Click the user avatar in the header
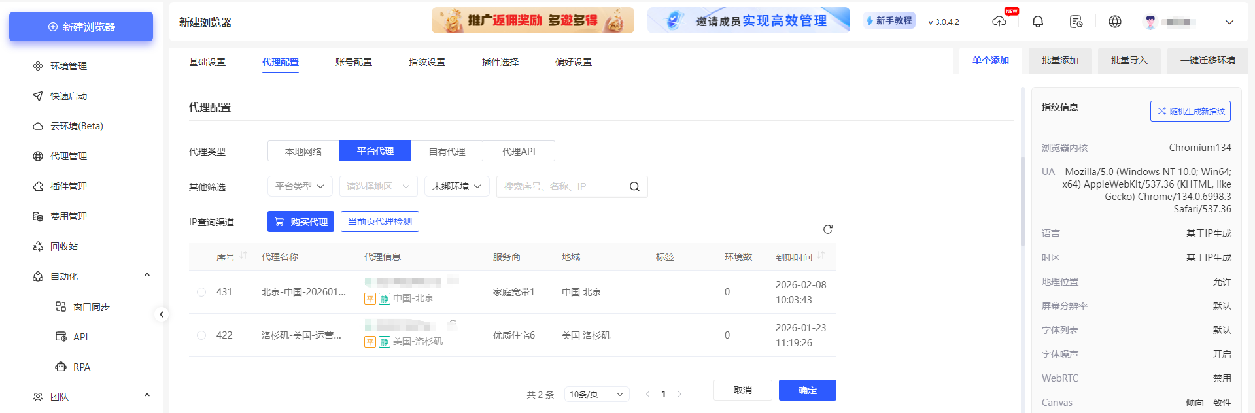 click(1150, 22)
